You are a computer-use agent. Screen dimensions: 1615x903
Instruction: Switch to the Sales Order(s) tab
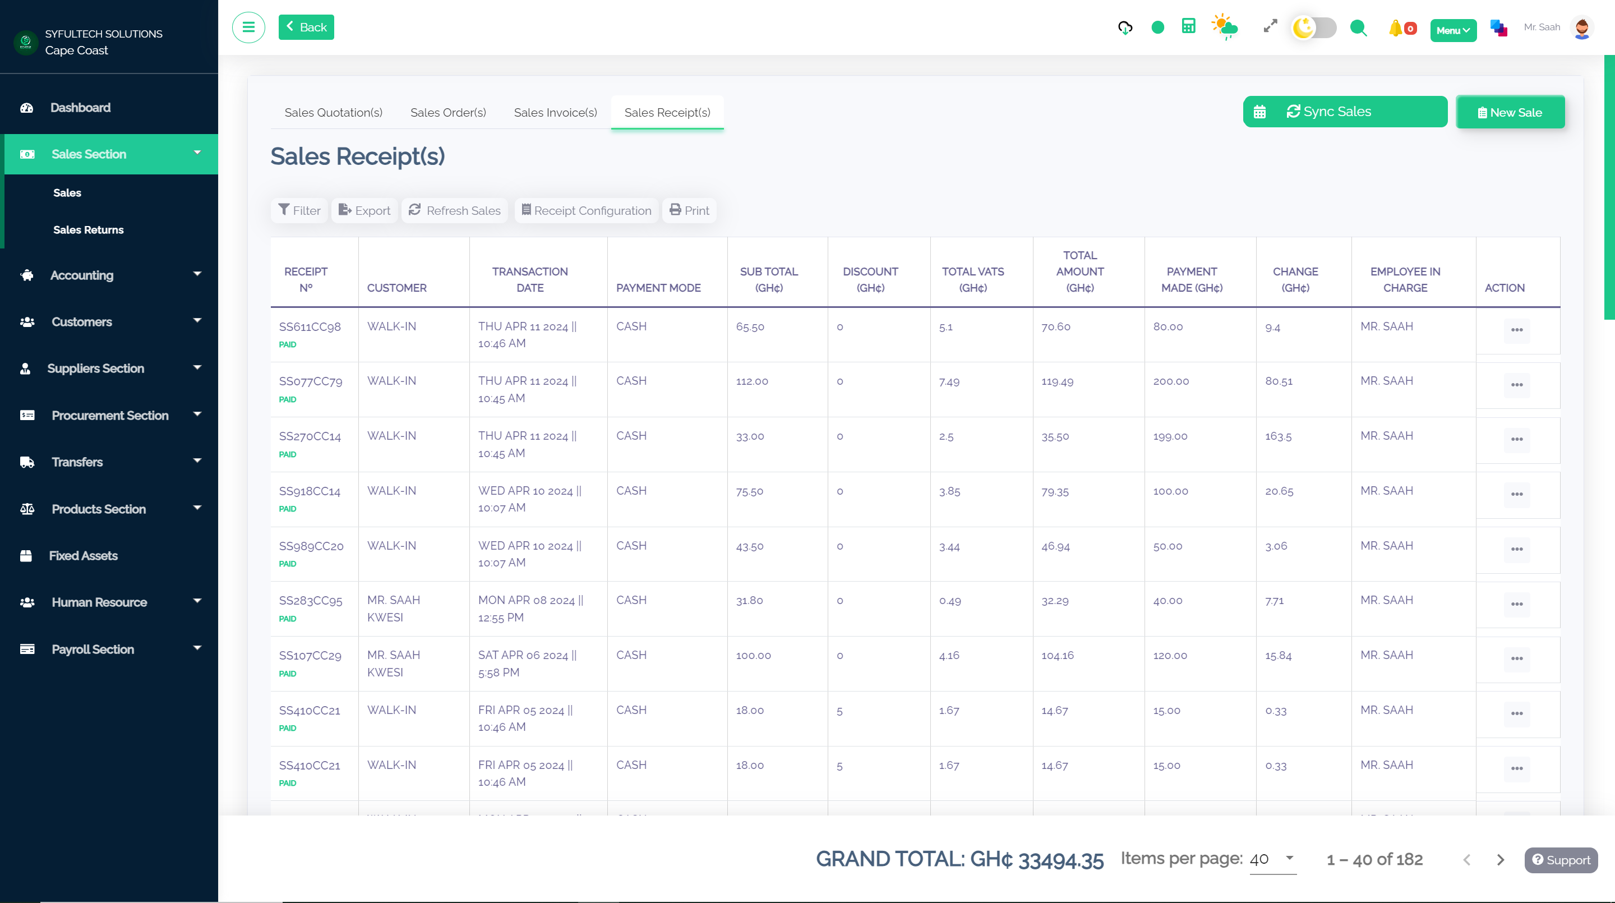click(x=448, y=112)
